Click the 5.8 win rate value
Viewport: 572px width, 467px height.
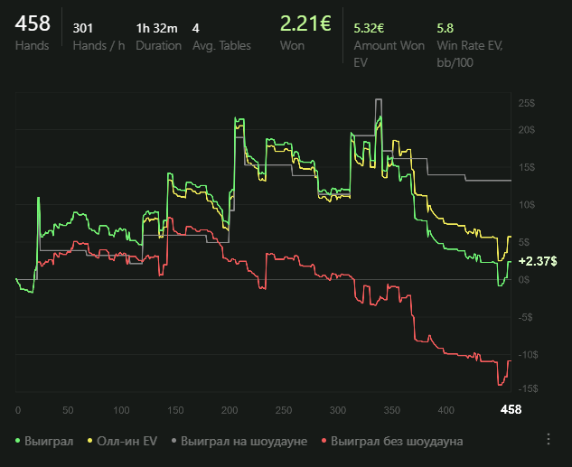coord(445,28)
